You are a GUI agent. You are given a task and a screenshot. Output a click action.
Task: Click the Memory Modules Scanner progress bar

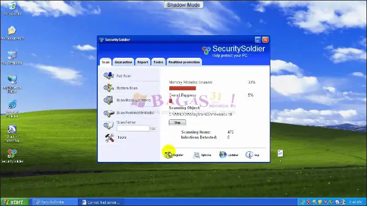click(182, 88)
